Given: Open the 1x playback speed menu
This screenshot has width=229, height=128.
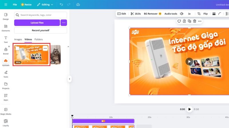Looking at the screenshot, I should (x=189, y=14).
